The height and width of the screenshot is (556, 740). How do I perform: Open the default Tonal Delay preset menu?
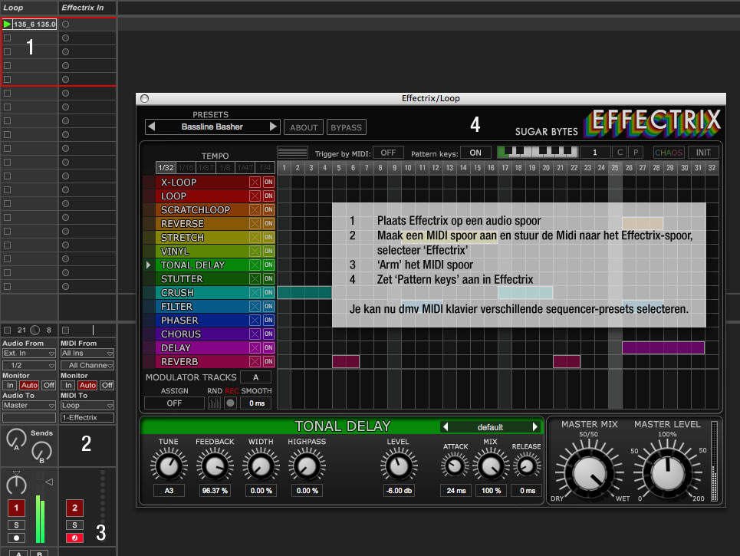coord(490,426)
